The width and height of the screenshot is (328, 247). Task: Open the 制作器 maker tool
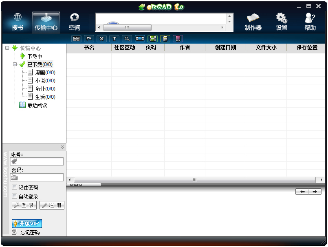[253, 22]
